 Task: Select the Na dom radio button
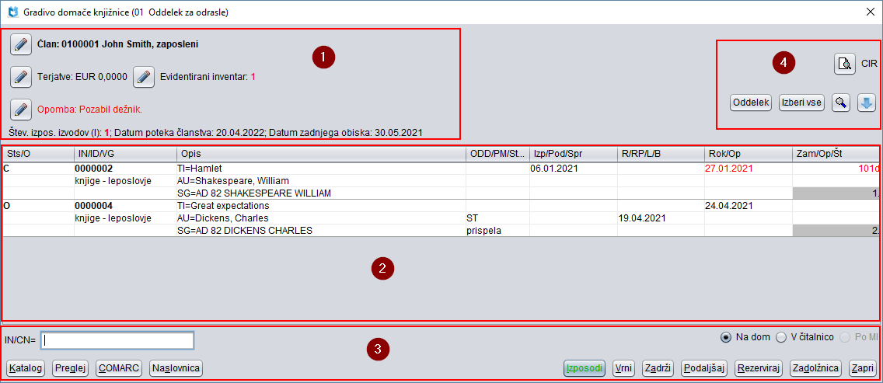click(x=726, y=336)
